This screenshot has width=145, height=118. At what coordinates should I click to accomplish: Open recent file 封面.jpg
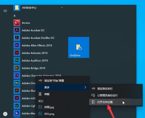click(x=49, y=107)
